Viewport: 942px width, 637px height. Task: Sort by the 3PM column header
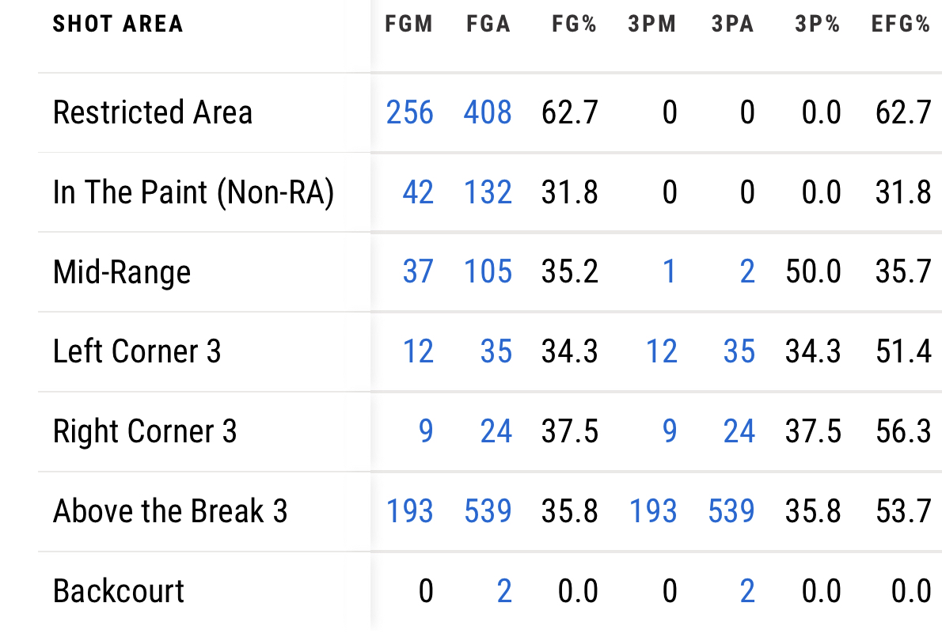pos(652,24)
